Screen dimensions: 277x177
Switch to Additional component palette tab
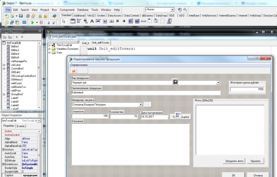tap(79, 16)
